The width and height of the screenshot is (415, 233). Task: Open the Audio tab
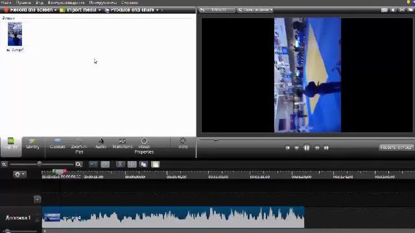(x=101, y=144)
